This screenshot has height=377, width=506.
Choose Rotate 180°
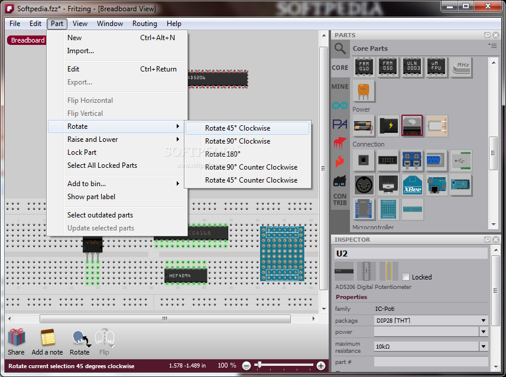click(x=248, y=154)
